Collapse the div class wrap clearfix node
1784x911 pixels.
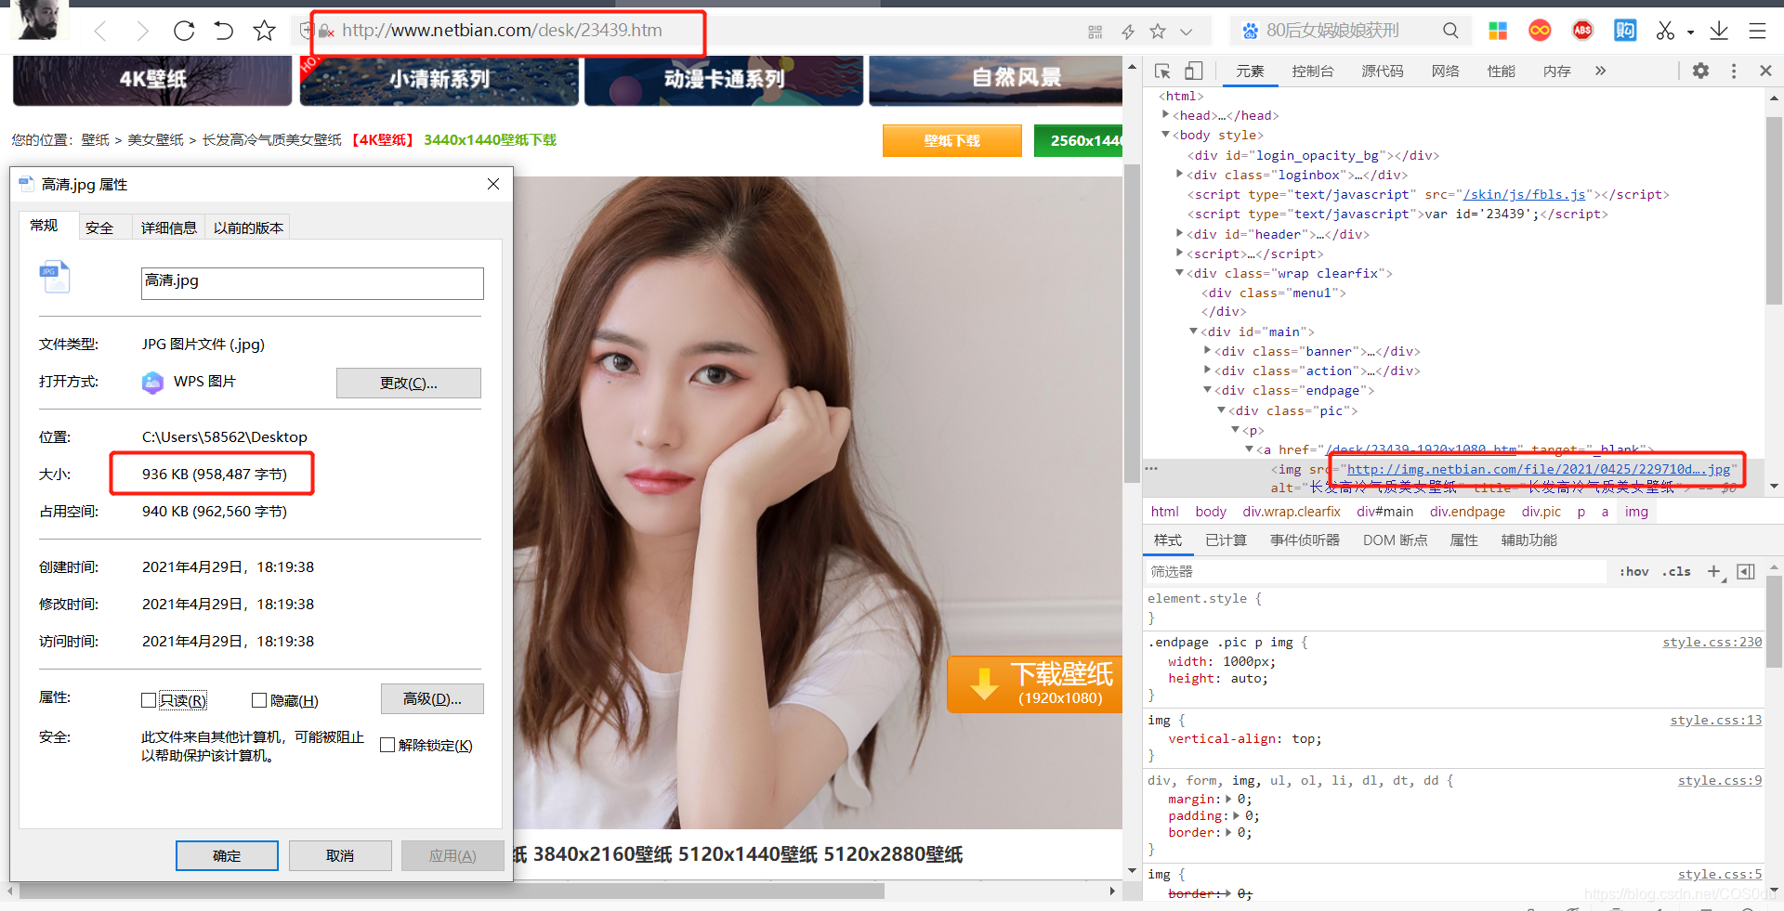1180,273
